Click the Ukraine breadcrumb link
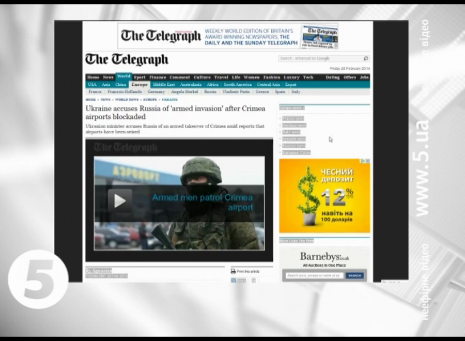The width and height of the screenshot is (465, 341). coord(169,99)
